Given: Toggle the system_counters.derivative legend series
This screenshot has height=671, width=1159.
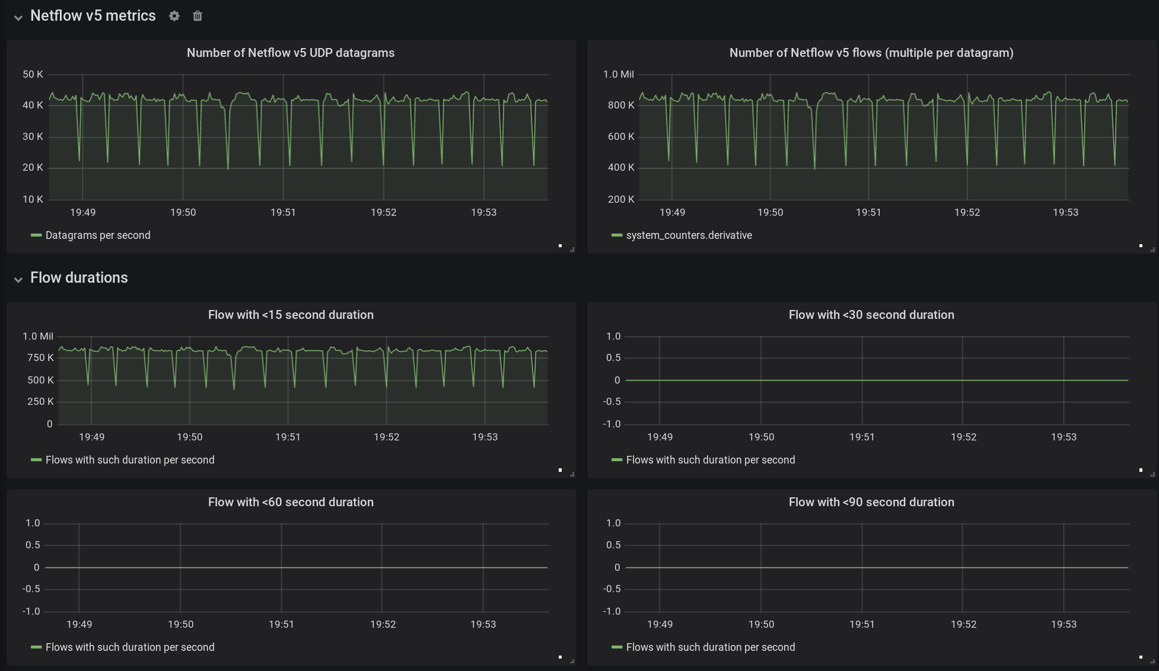Looking at the screenshot, I should pos(689,235).
